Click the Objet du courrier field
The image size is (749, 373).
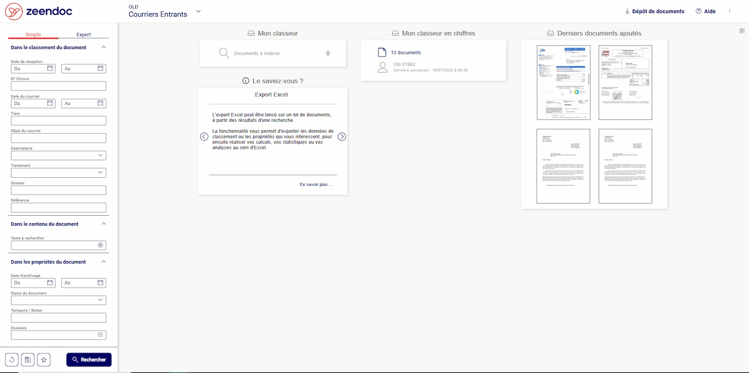(58, 138)
